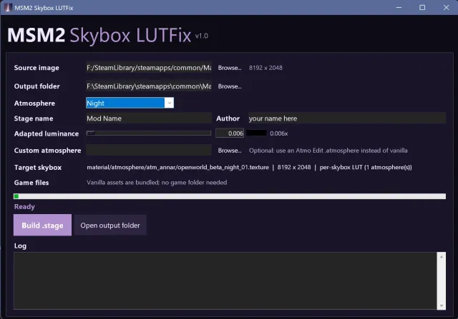The width and height of the screenshot is (458, 319).
Task: Click the 'v1.0' version label
Action: pos(202,36)
